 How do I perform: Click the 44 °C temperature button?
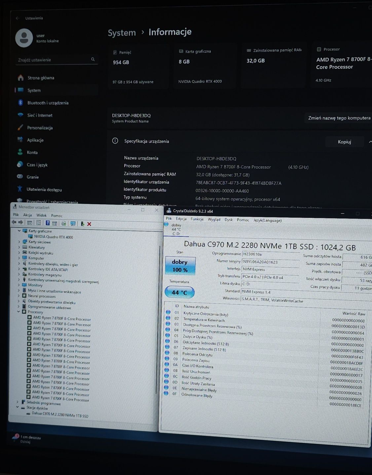[x=179, y=292]
